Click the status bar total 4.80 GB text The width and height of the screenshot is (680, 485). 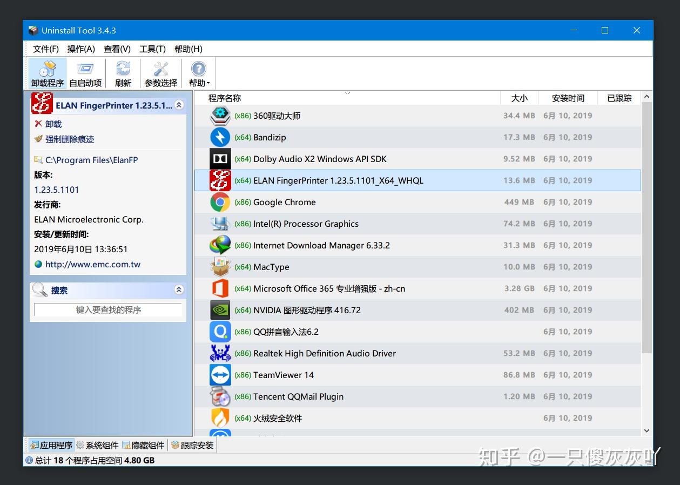pyautogui.click(x=139, y=461)
